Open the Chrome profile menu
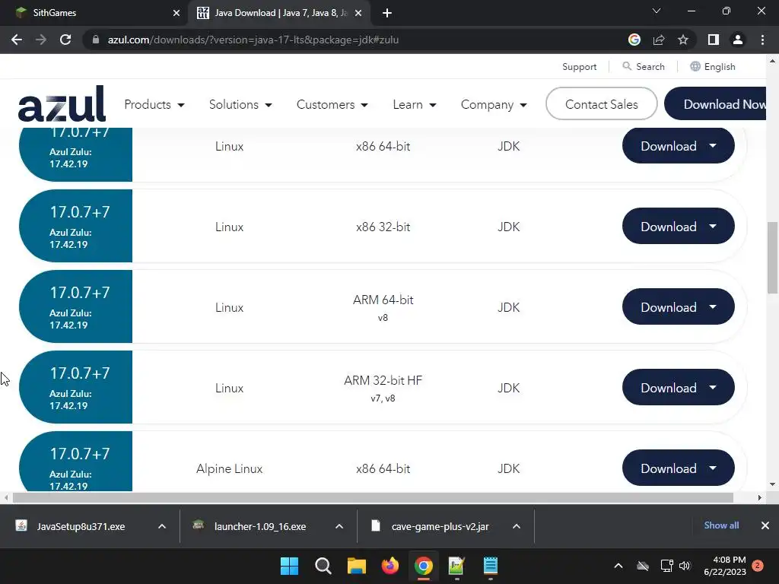This screenshot has height=584, width=779. tap(738, 40)
